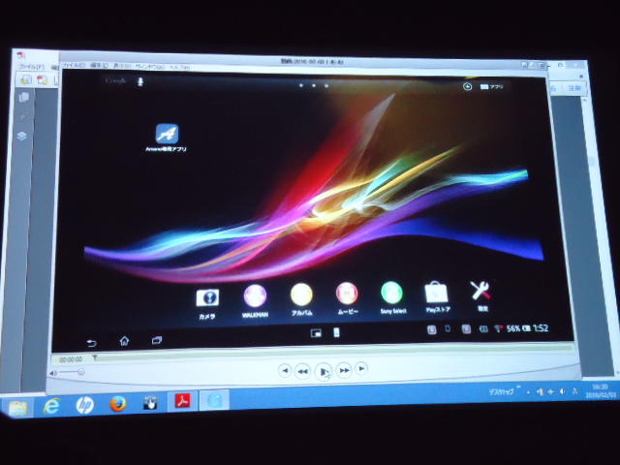This screenshot has height=465, width=620.
Task: Open the 編集 menu in the media player
Action: (x=99, y=65)
